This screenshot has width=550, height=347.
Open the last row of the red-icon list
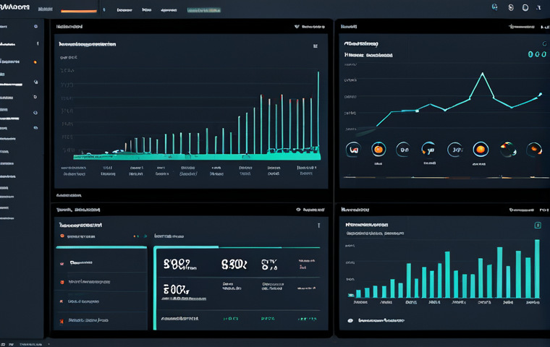coord(101,320)
